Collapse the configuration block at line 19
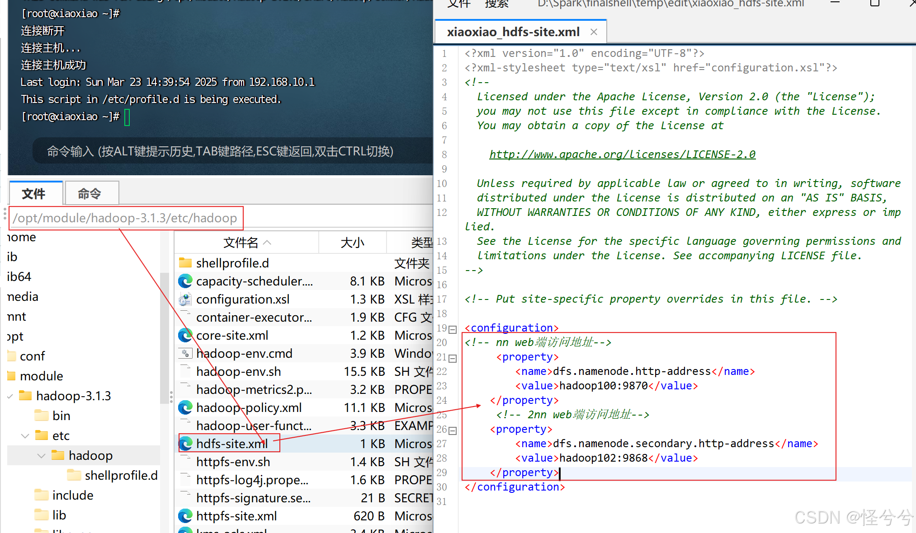916x533 pixels. 453,329
